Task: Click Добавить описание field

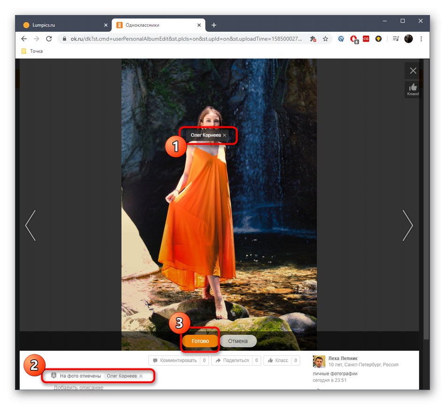Action: [79, 387]
